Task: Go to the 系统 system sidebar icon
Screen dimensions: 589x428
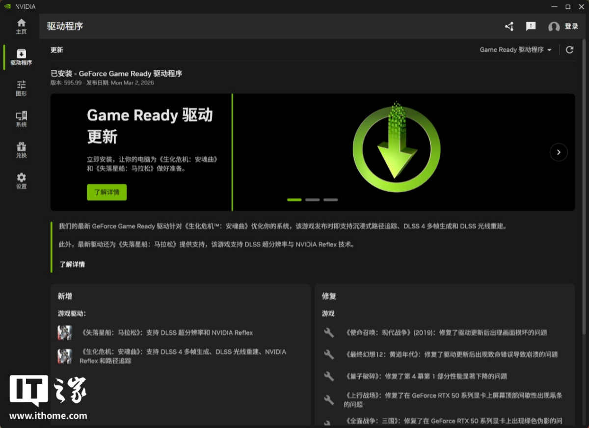Action: click(x=21, y=119)
